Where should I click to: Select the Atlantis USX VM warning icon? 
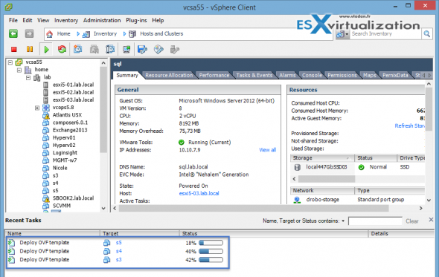(46, 115)
